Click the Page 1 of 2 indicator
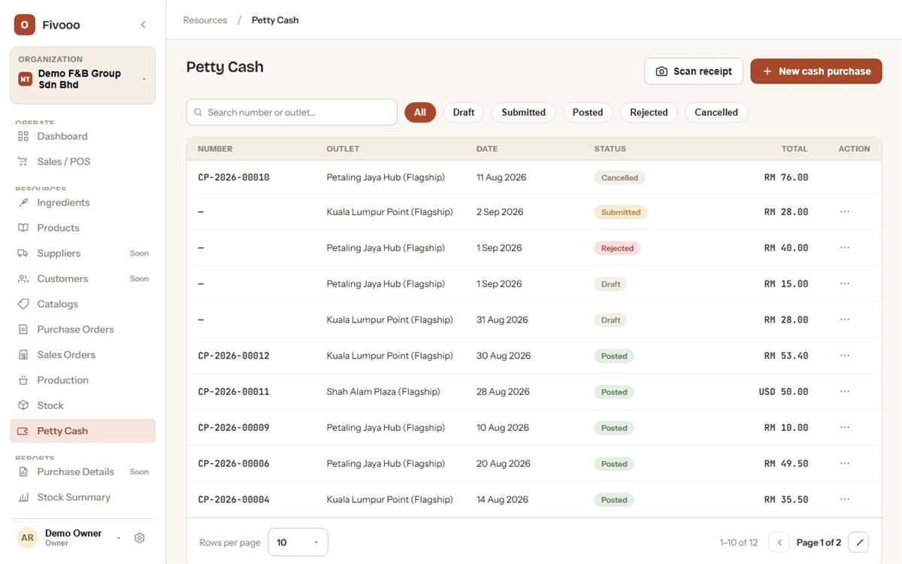The width and height of the screenshot is (902, 564). (x=819, y=542)
